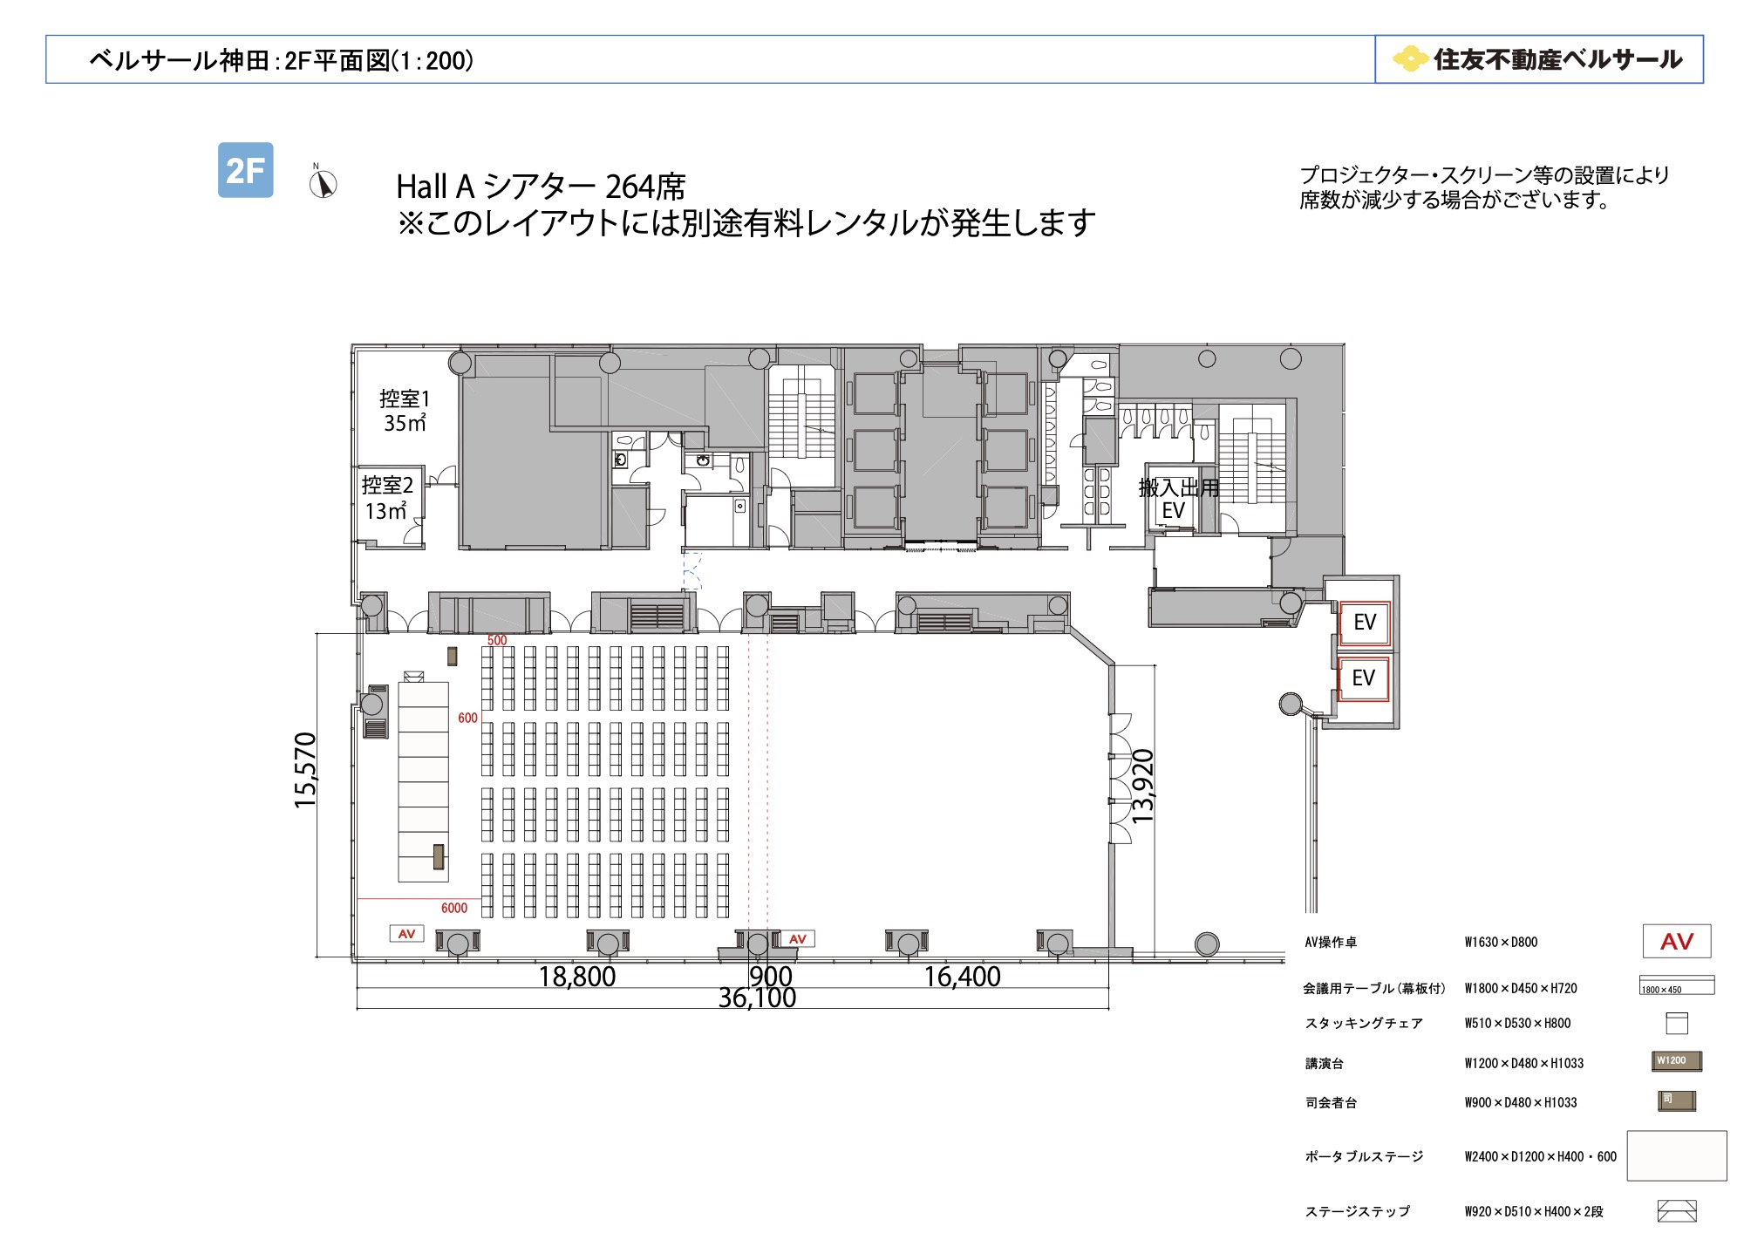
Task: Click the 13,920 vertical dimension
Action: [1142, 787]
